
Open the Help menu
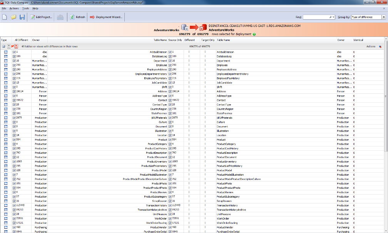[x=35, y=8]
